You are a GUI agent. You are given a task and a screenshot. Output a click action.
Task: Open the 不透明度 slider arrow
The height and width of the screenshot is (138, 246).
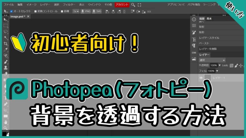tap(219, 65)
